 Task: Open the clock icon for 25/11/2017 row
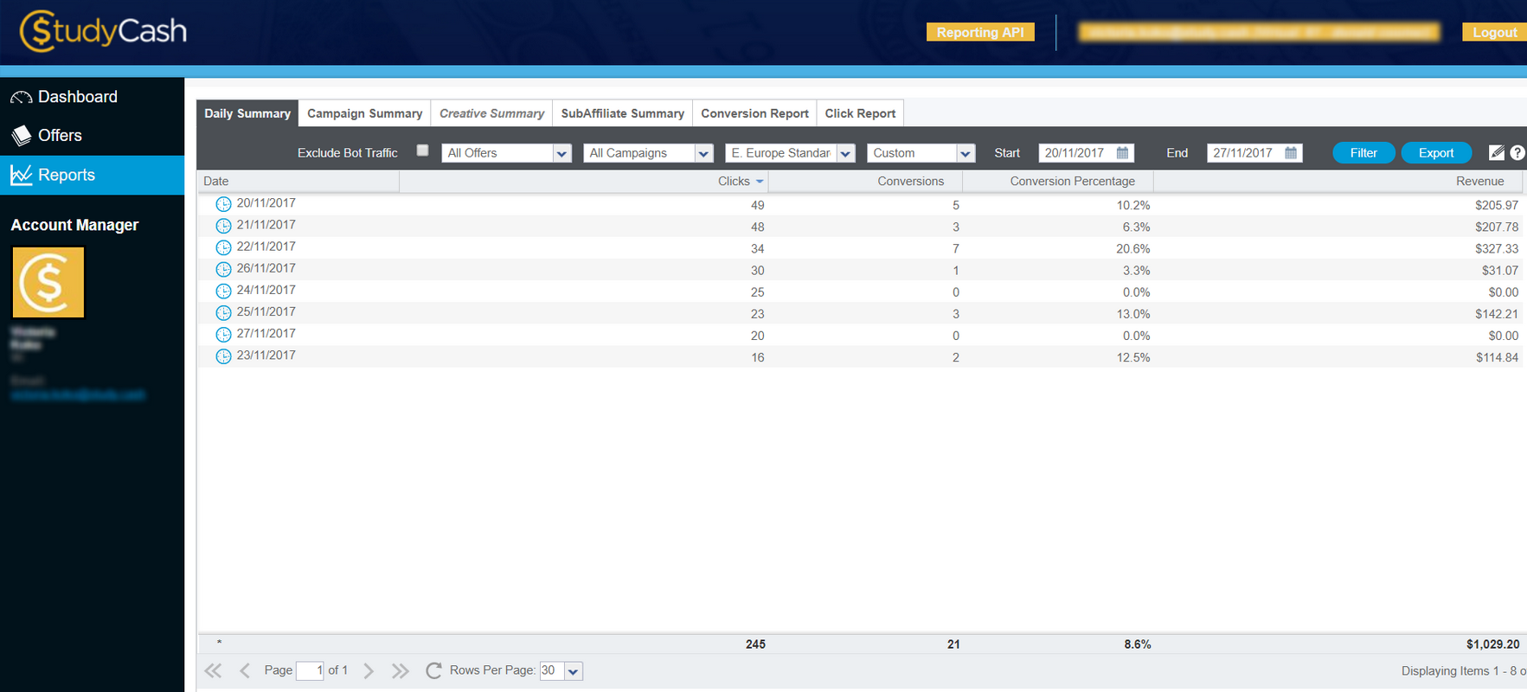[x=223, y=312]
